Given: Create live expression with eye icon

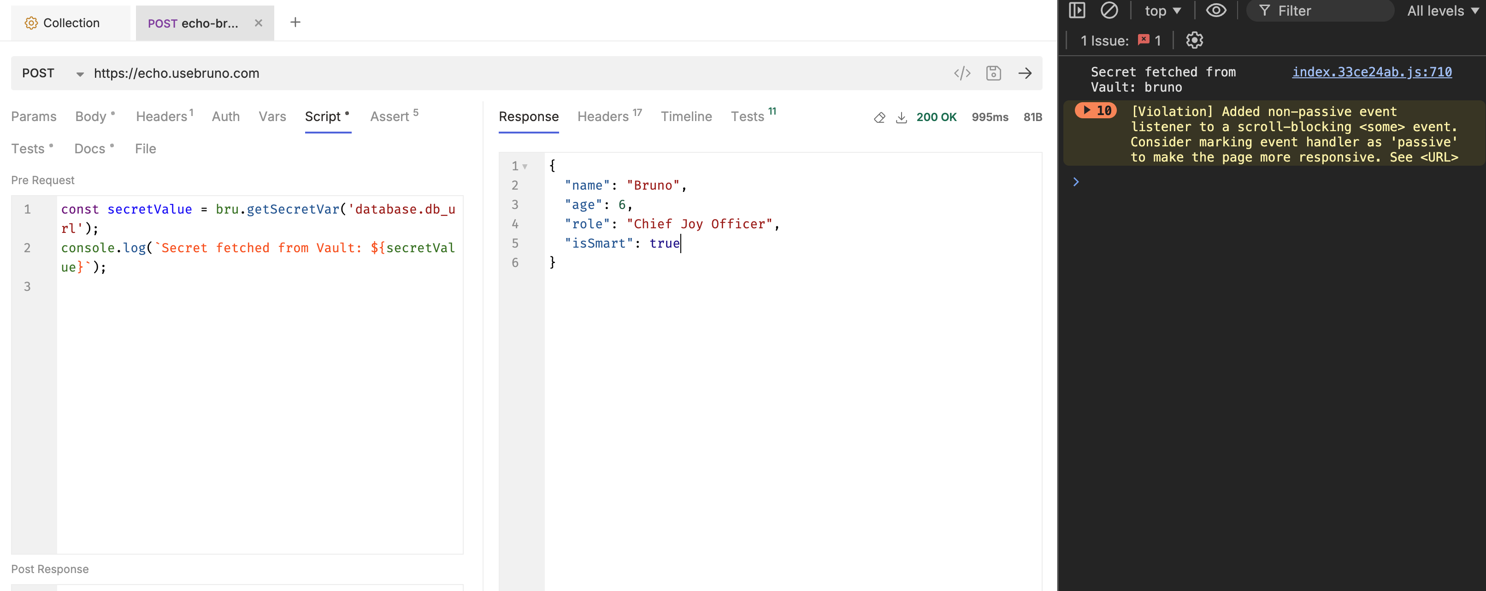Looking at the screenshot, I should pyautogui.click(x=1215, y=11).
